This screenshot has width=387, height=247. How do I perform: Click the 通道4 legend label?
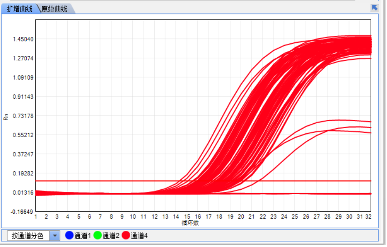(139, 236)
